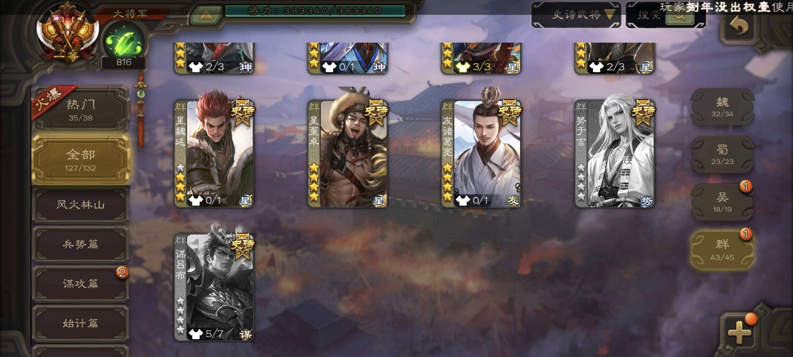Select the 全部 127/132 category
The height and width of the screenshot is (357, 793).
pos(81,160)
